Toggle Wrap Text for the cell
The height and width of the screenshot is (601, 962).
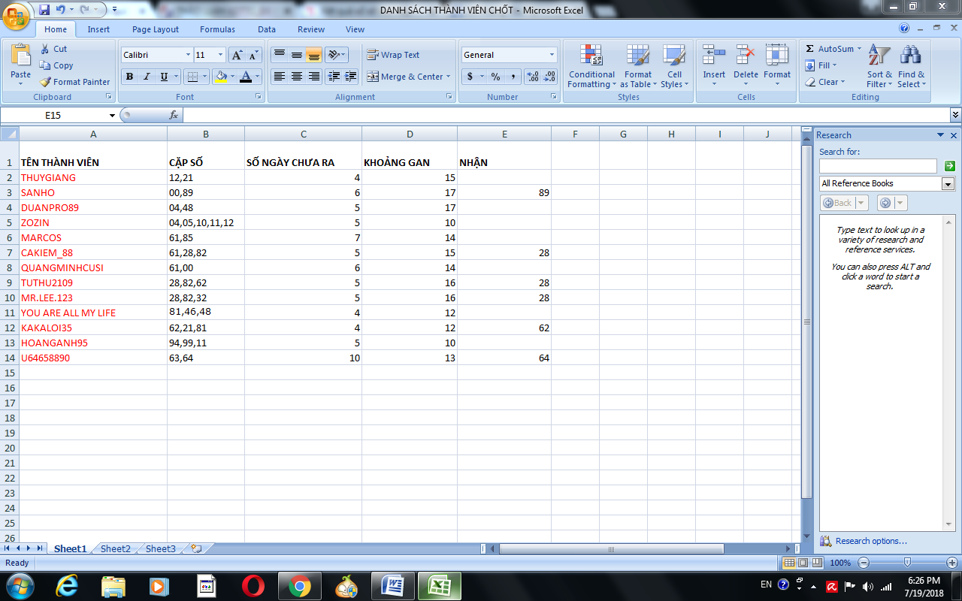393,55
